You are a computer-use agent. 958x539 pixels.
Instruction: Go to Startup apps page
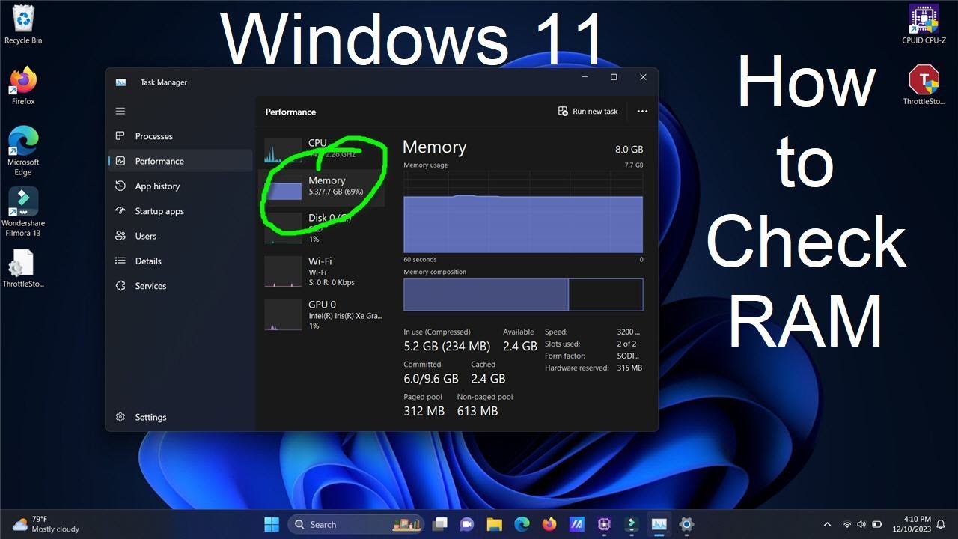coord(180,211)
